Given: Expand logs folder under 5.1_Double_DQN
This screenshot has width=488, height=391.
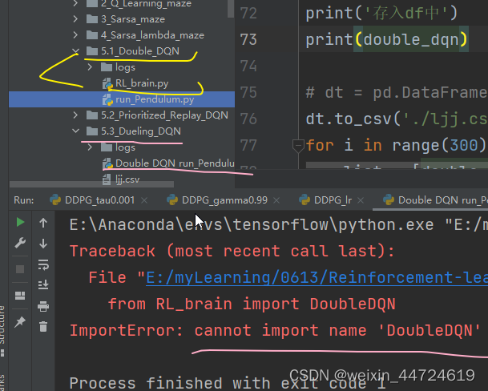Looking at the screenshot, I should click(x=90, y=67).
